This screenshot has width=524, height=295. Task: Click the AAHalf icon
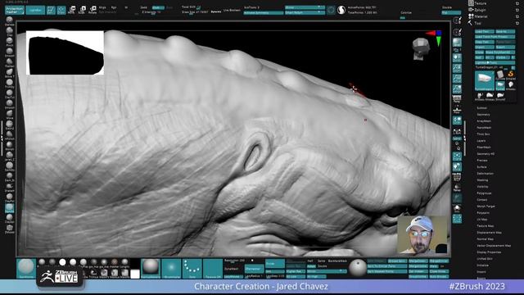click(x=457, y=89)
